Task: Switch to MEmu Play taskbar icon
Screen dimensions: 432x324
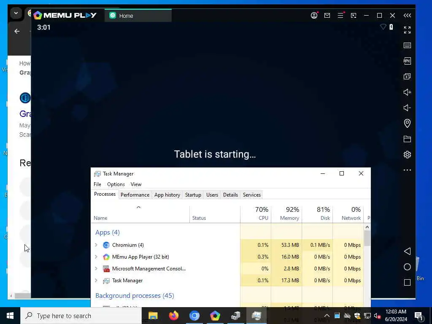Action: pos(215,316)
